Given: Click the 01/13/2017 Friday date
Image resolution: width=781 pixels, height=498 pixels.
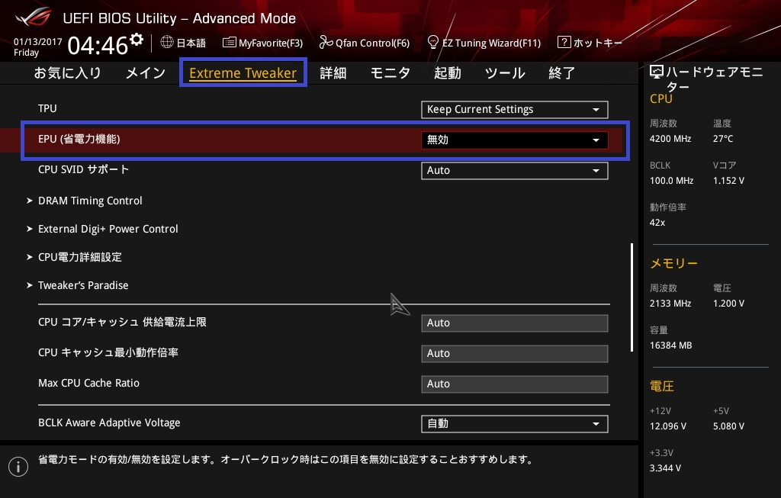Looking at the screenshot, I should [x=38, y=47].
